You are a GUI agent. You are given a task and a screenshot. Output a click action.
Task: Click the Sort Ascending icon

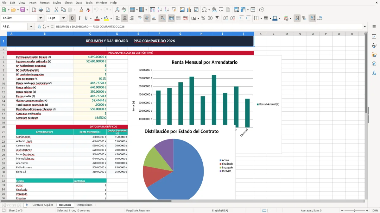tap(160, 10)
